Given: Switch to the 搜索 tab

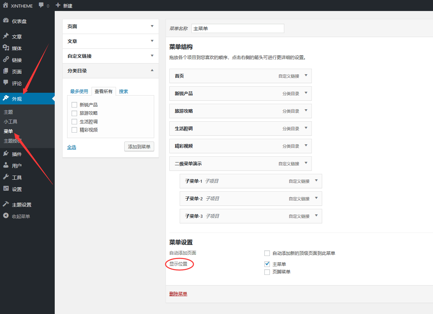Looking at the screenshot, I should tap(124, 91).
